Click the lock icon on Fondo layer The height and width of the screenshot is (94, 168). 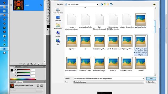tap(41, 5)
